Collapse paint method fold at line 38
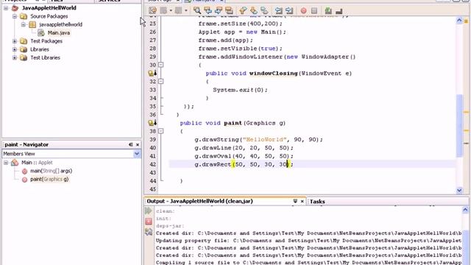 (160, 131)
